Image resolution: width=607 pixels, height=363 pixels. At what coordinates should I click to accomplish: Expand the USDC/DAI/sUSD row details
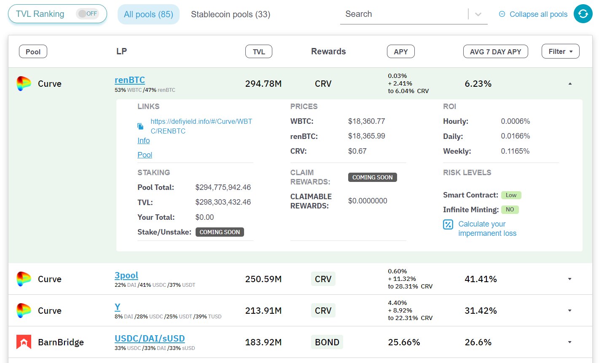coord(570,342)
